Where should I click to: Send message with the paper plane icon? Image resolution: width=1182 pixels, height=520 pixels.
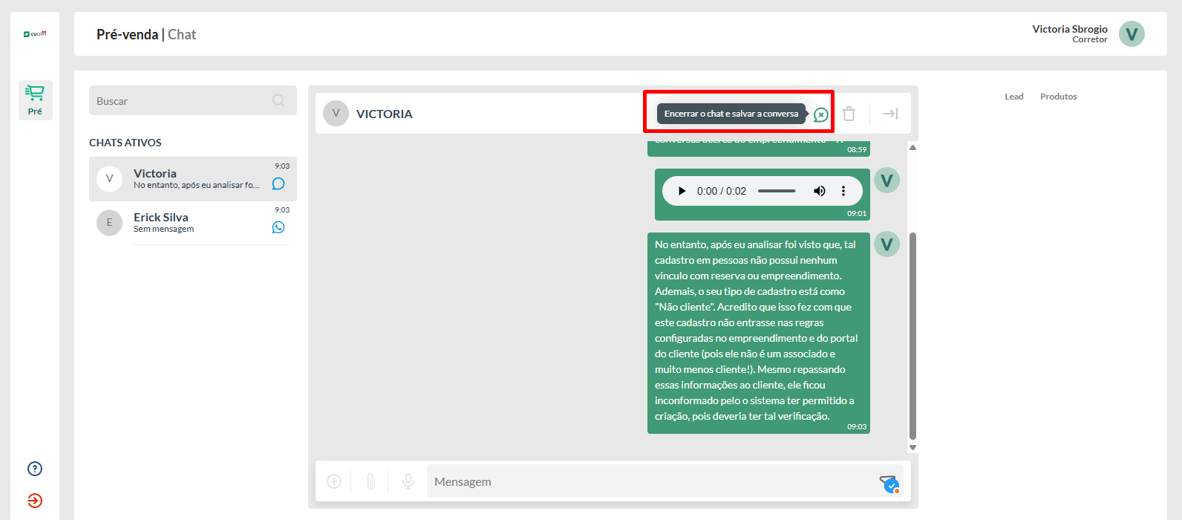889,484
